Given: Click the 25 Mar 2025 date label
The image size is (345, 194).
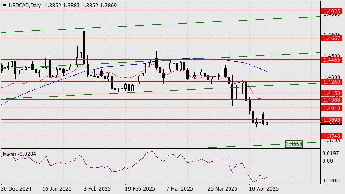Looking at the screenshot, I should tap(222, 189).
